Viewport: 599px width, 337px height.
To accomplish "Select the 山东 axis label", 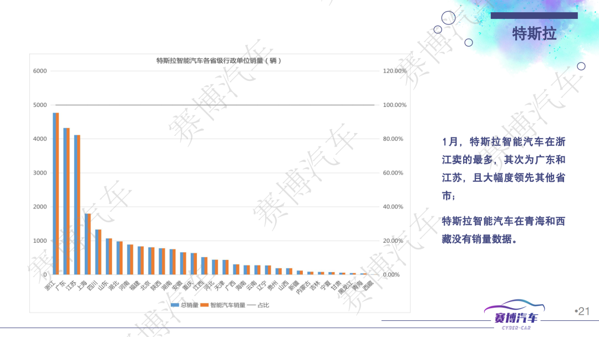I will tap(103, 285).
